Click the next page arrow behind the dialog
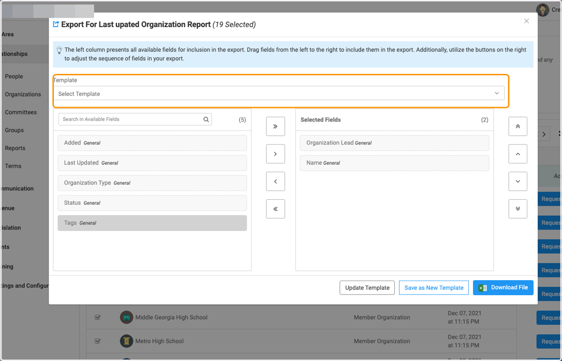562x361 pixels. click(x=543, y=134)
